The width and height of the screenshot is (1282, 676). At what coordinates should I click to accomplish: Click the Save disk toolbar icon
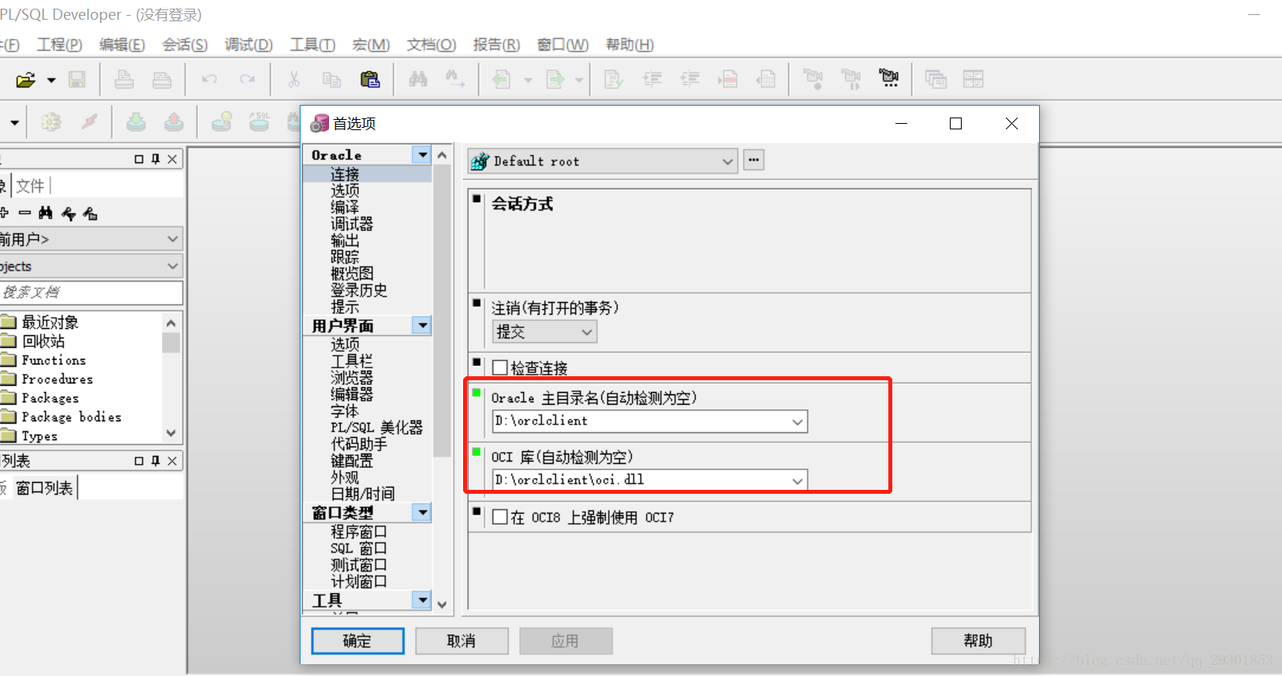[x=77, y=80]
